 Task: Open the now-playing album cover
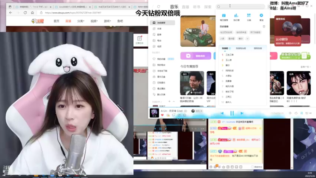[154, 113]
